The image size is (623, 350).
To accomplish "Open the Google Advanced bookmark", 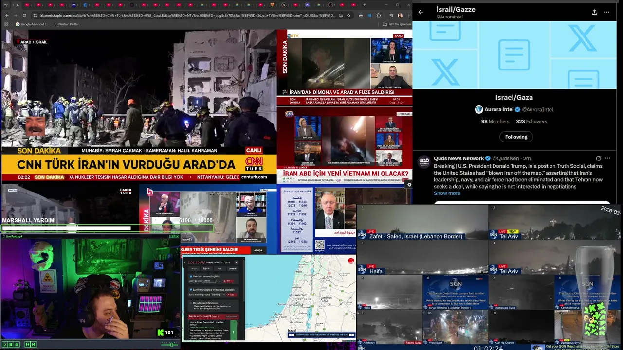I will (x=32, y=24).
